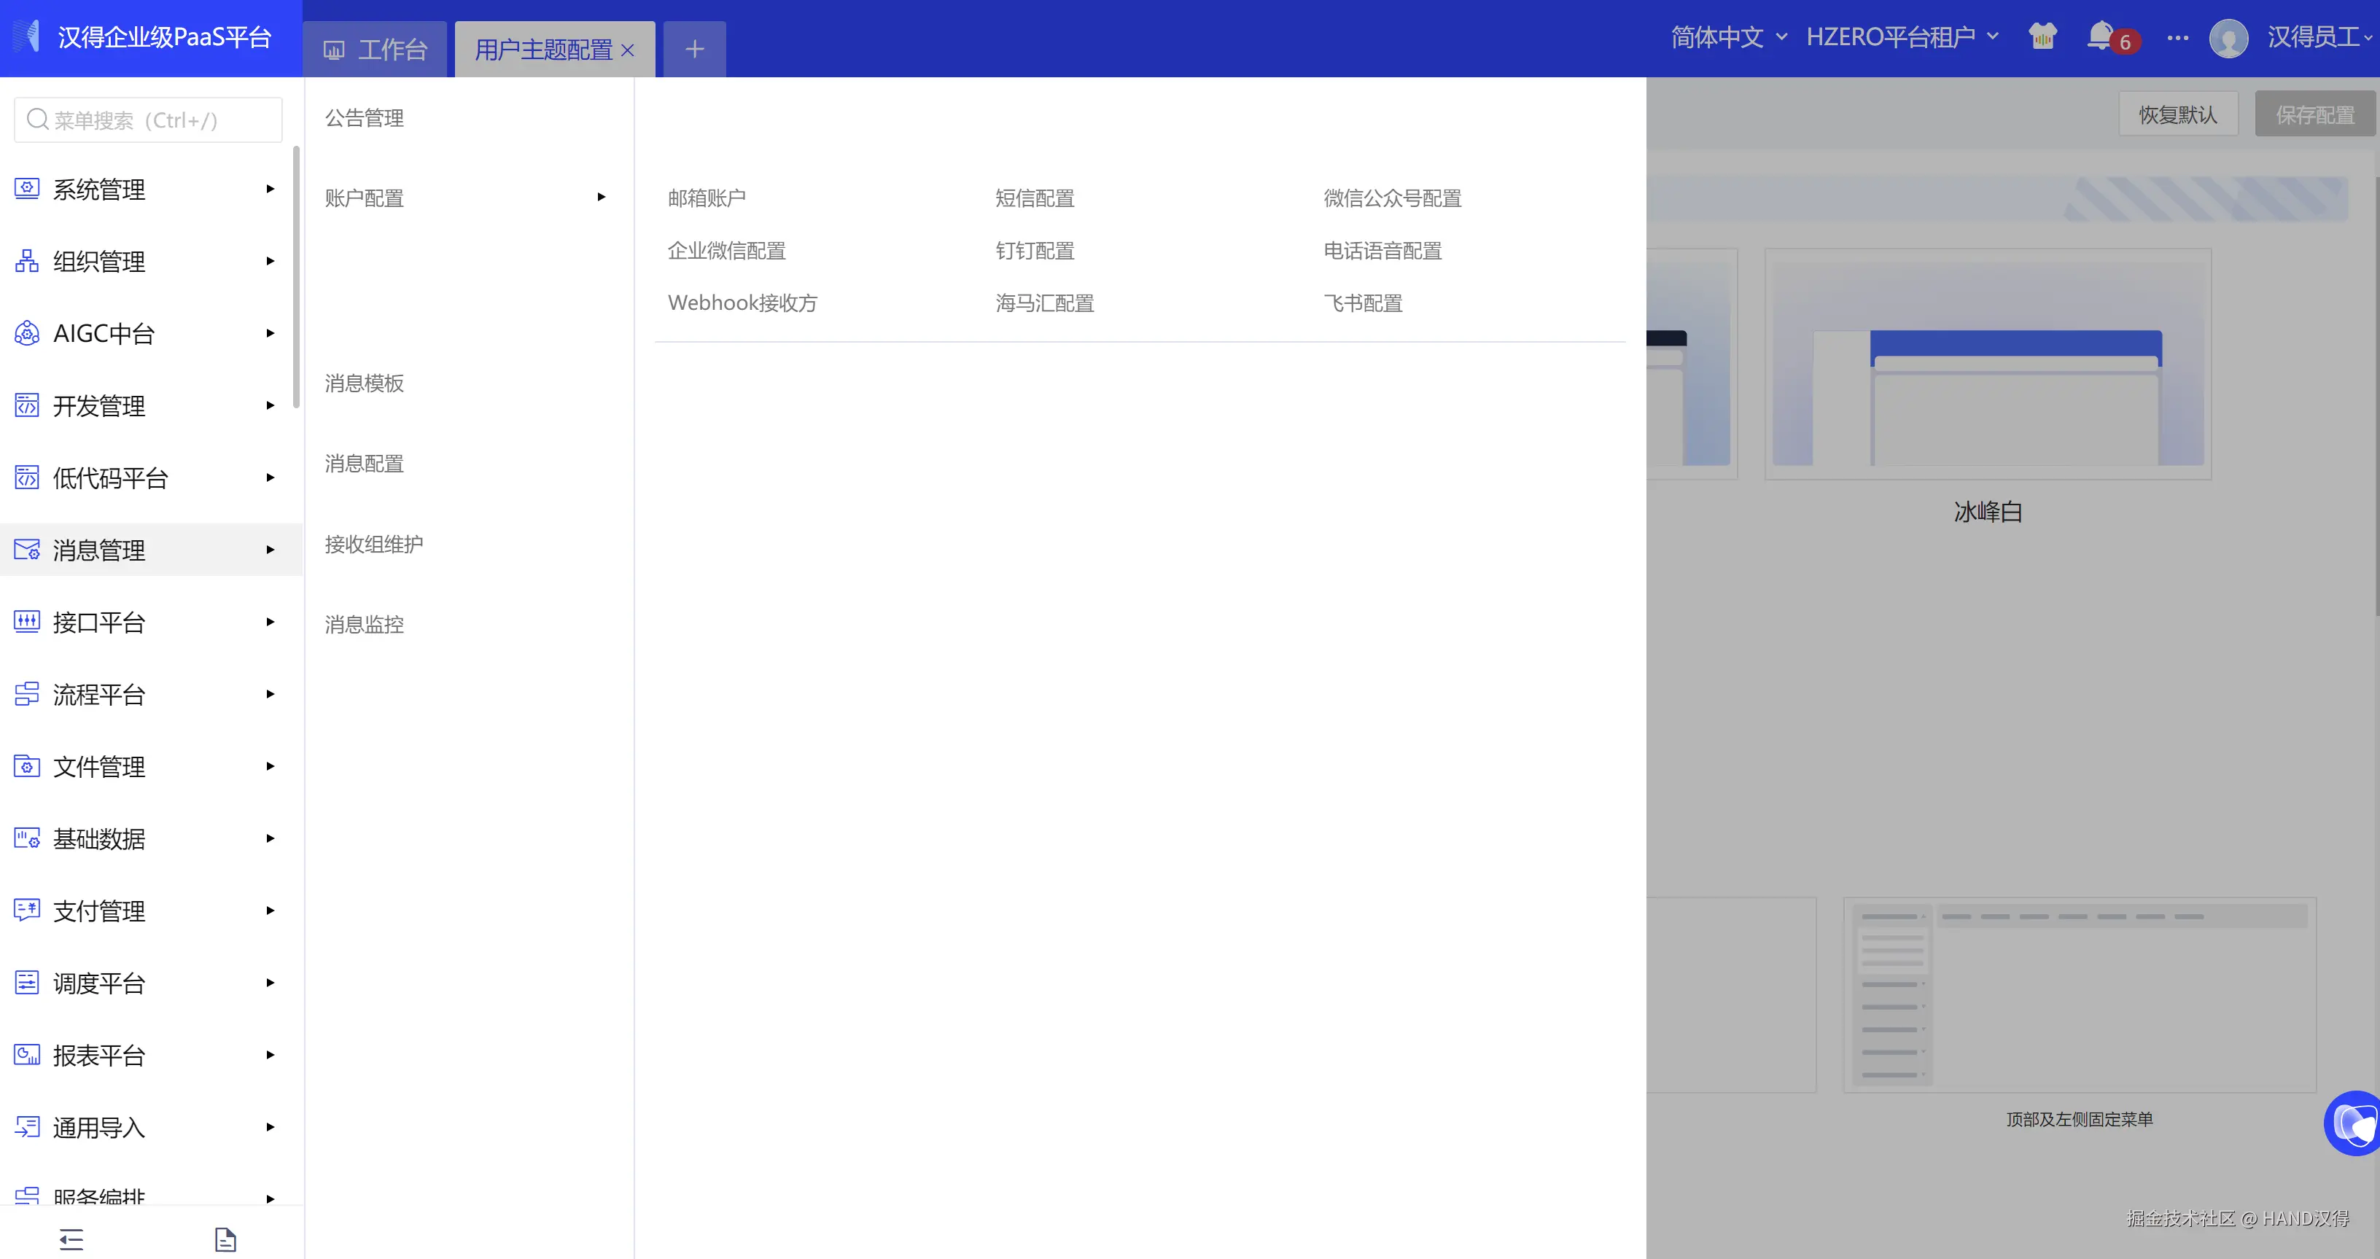This screenshot has width=2380, height=1259.
Task: Close the 用户主题配置 tab
Action: tap(629, 50)
